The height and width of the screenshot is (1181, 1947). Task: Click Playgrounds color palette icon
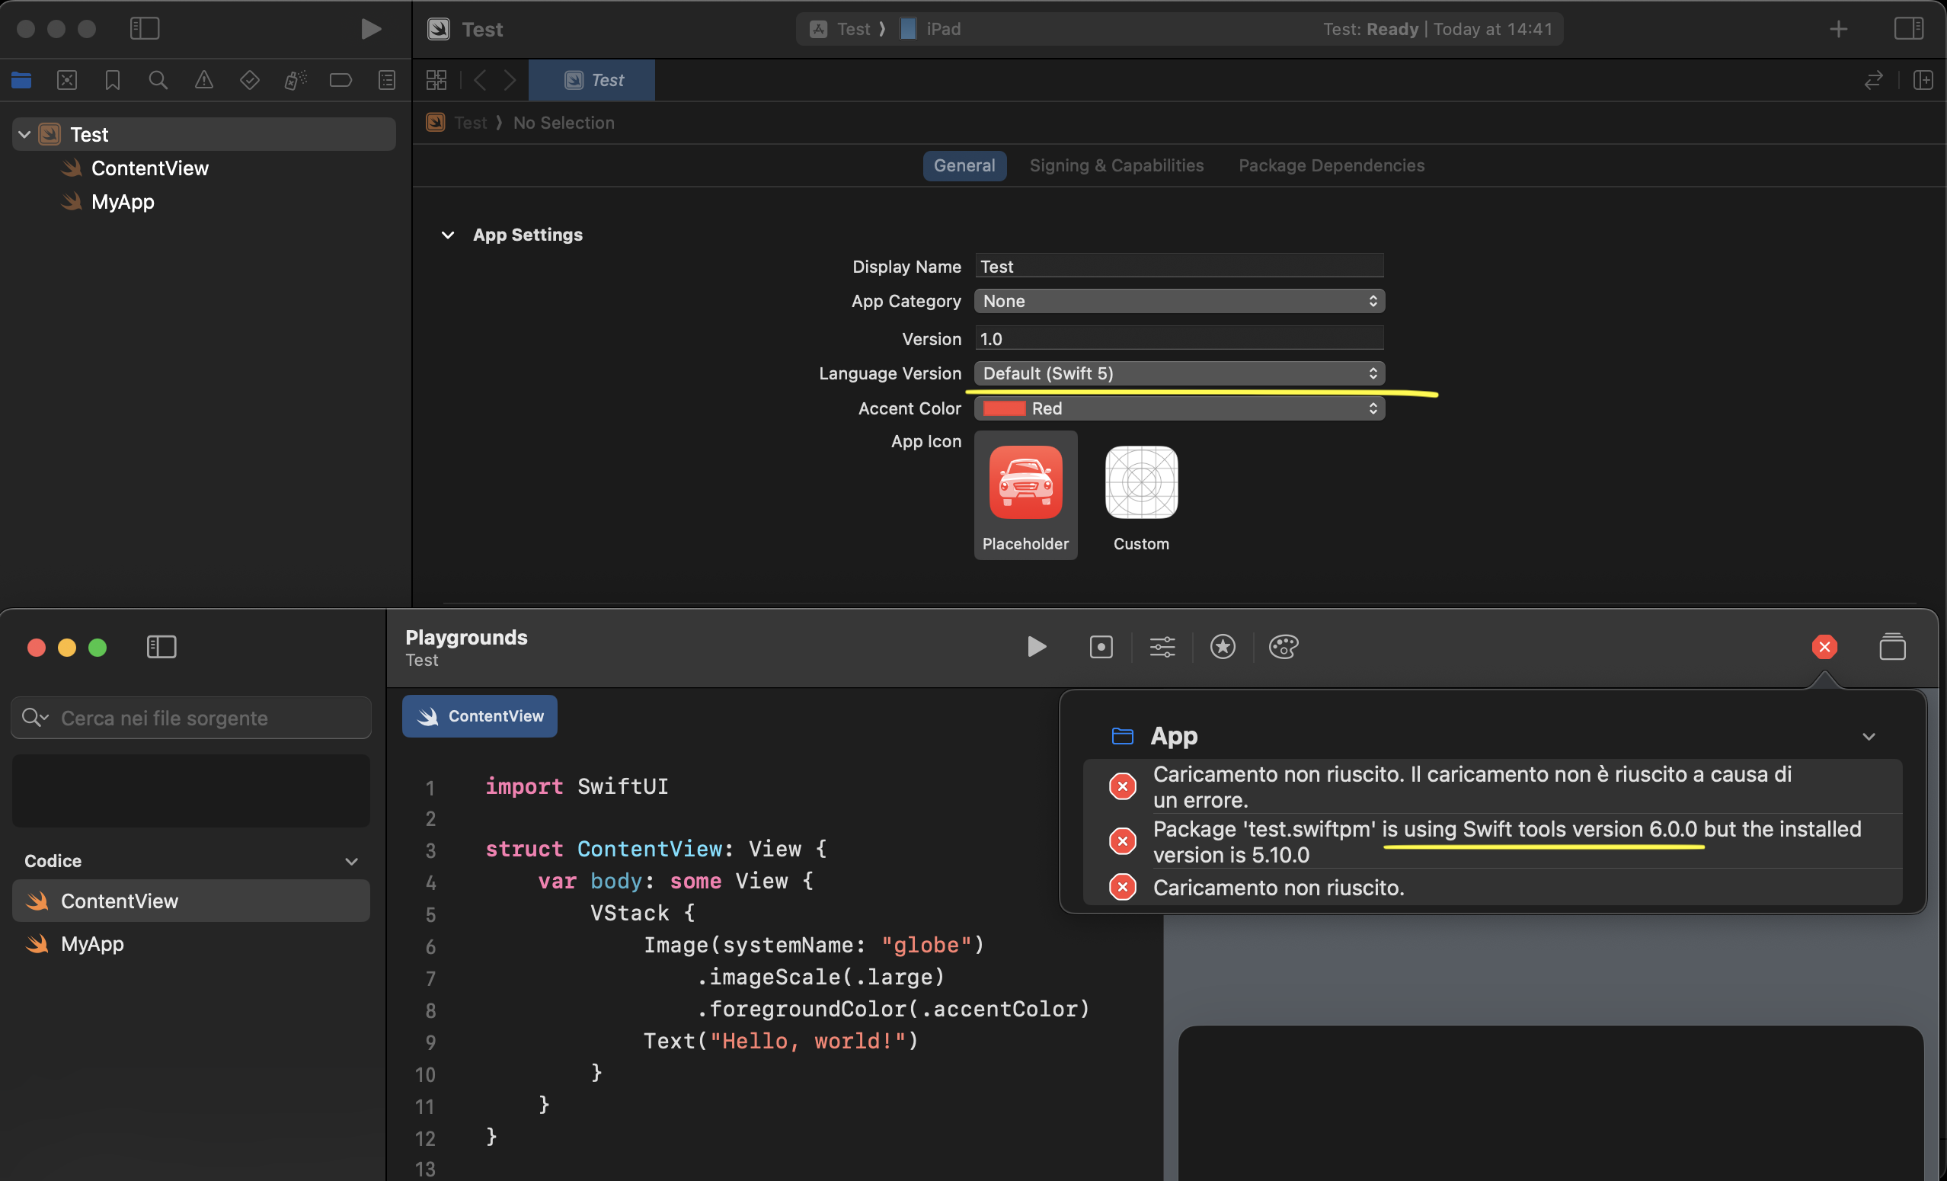pos(1284,647)
